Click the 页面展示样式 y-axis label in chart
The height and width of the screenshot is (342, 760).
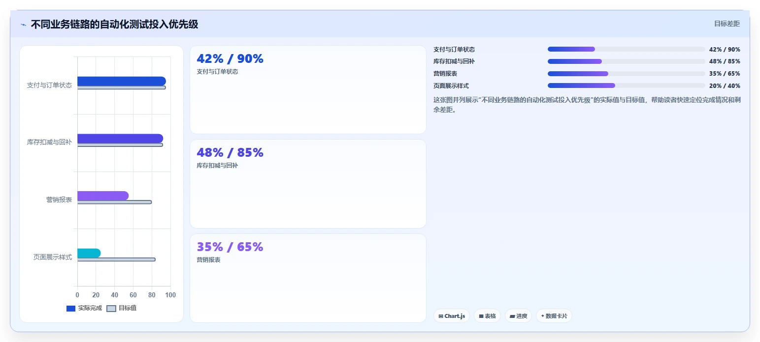click(53, 257)
